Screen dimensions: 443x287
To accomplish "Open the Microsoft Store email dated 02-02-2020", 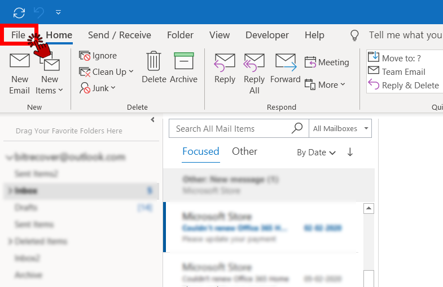I will 263,227.
